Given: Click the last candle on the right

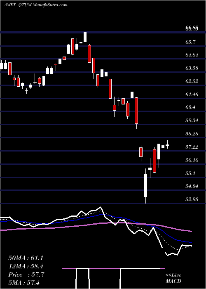Looking at the screenshot, I should [167, 144].
